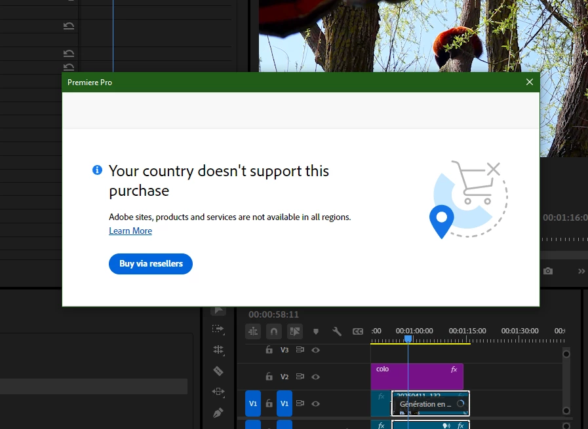Close the Premiere Pro purchase dialog
The width and height of the screenshot is (588, 429).
(x=529, y=82)
